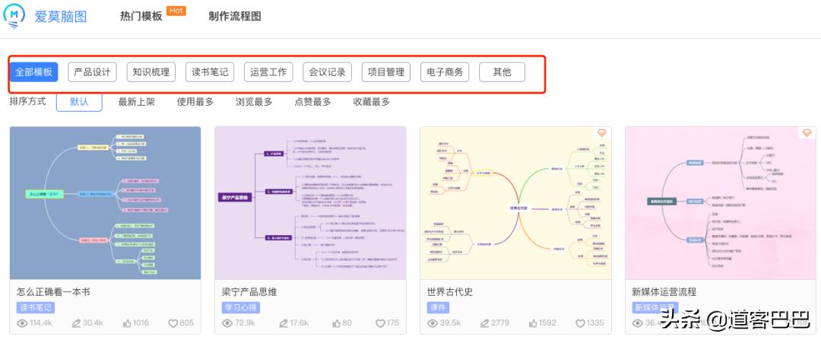Sort templates by 点赞最多
This screenshot has width=821, height=340.
tap(312, 102)
